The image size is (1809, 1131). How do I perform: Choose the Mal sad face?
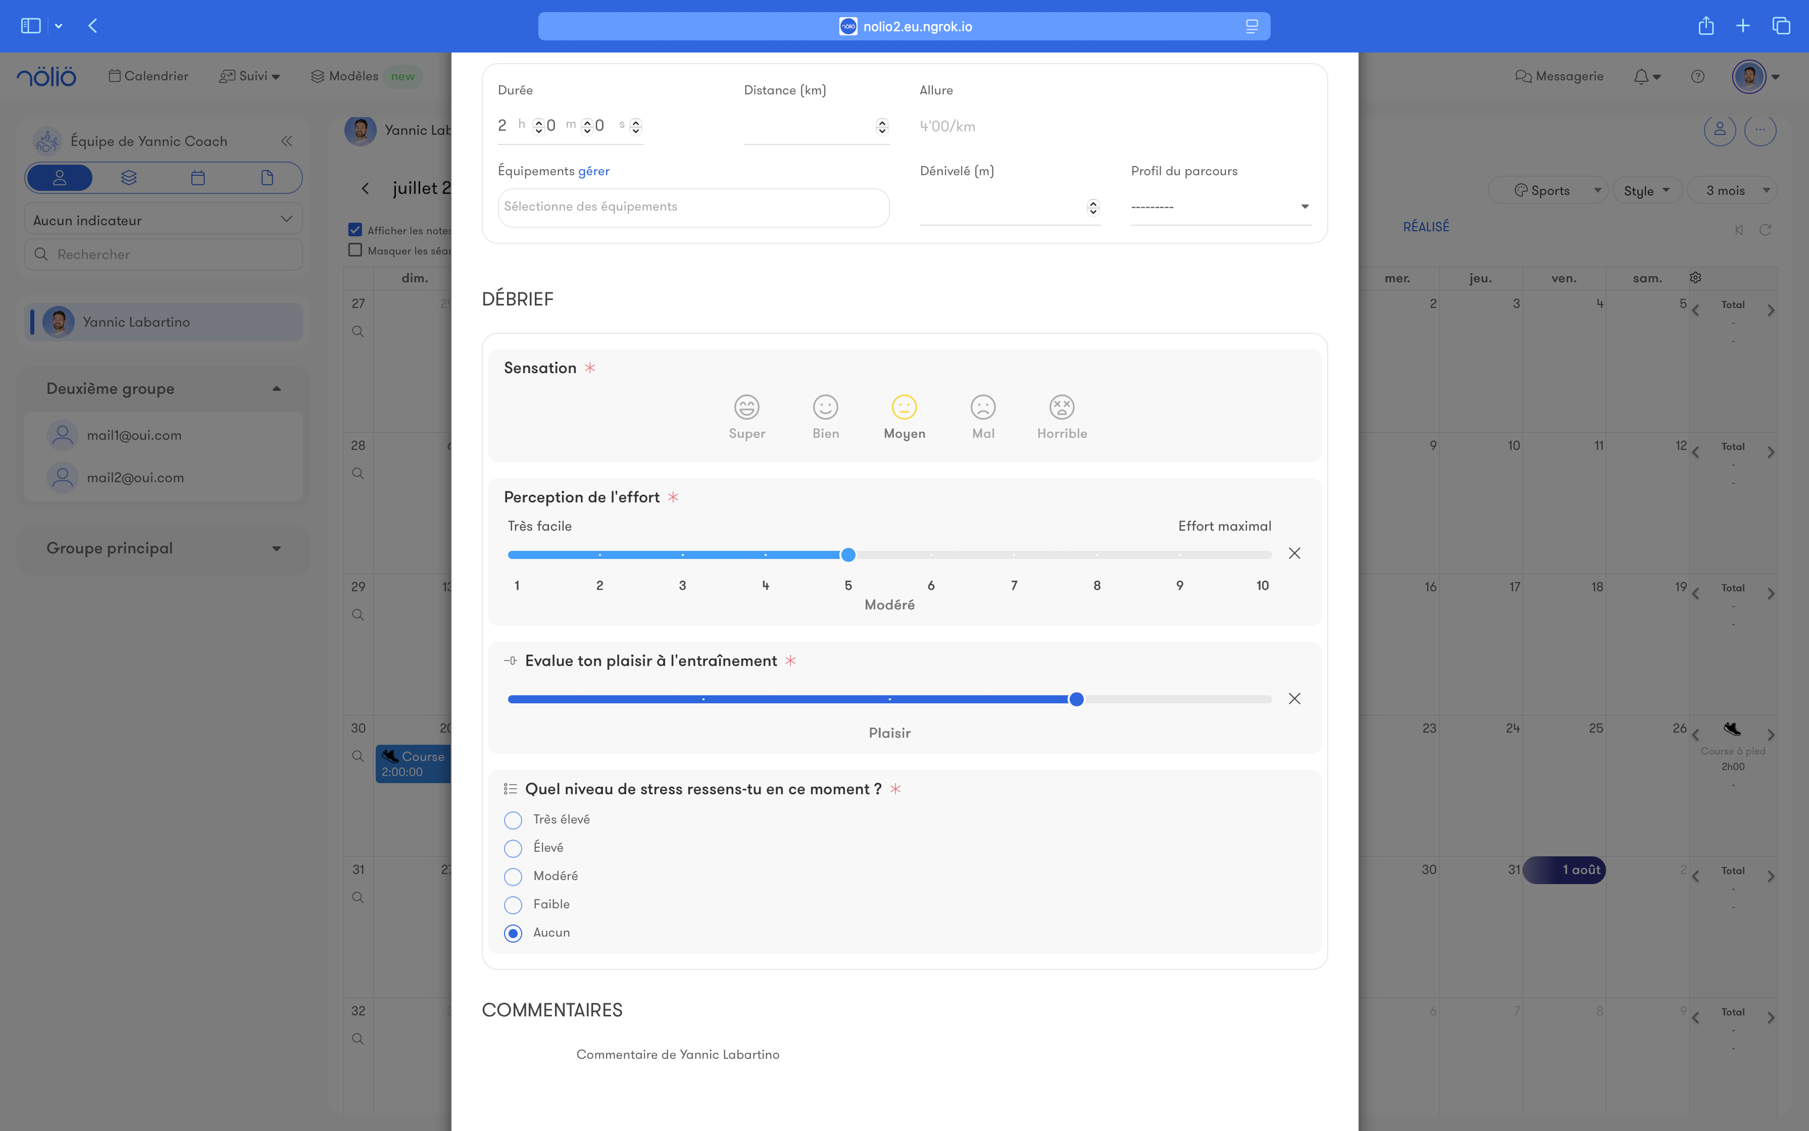(x=982, y=407)
